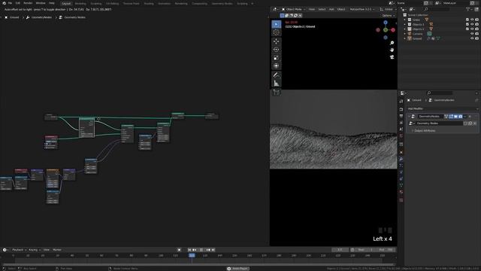Screen dimensions: 481x271
Task: Pause animation playback in timeline
Action: coord(201,250)
